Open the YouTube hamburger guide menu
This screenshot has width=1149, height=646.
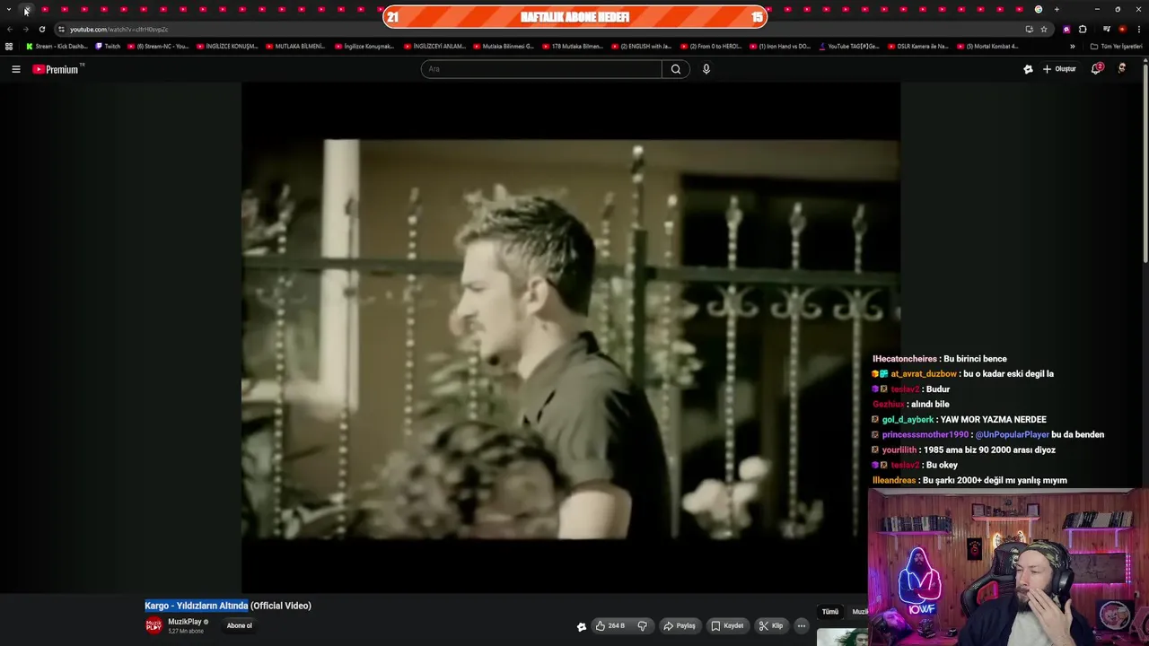(15, 69)
